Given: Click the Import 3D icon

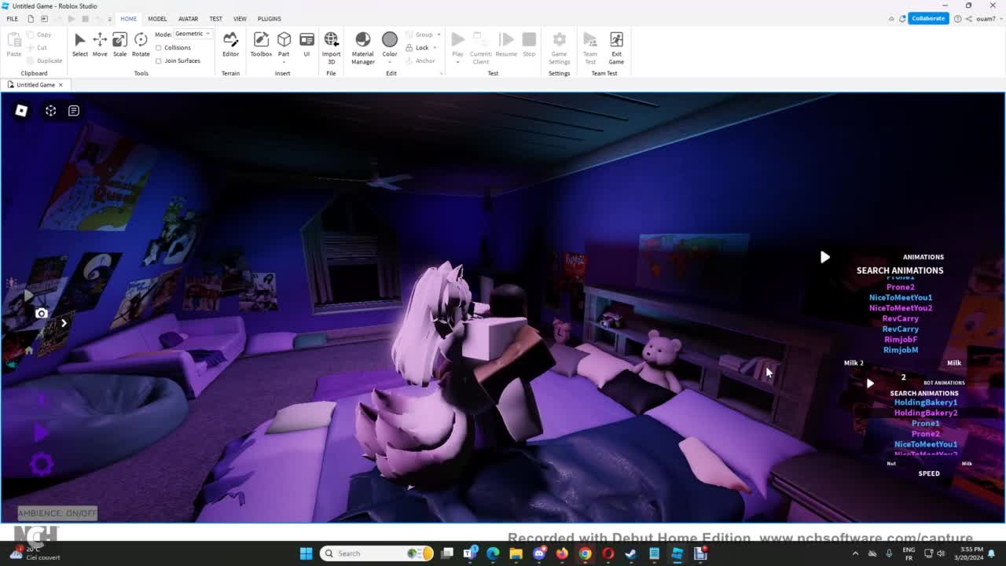Looking at the screenshot, I should (x=331, y=44).
